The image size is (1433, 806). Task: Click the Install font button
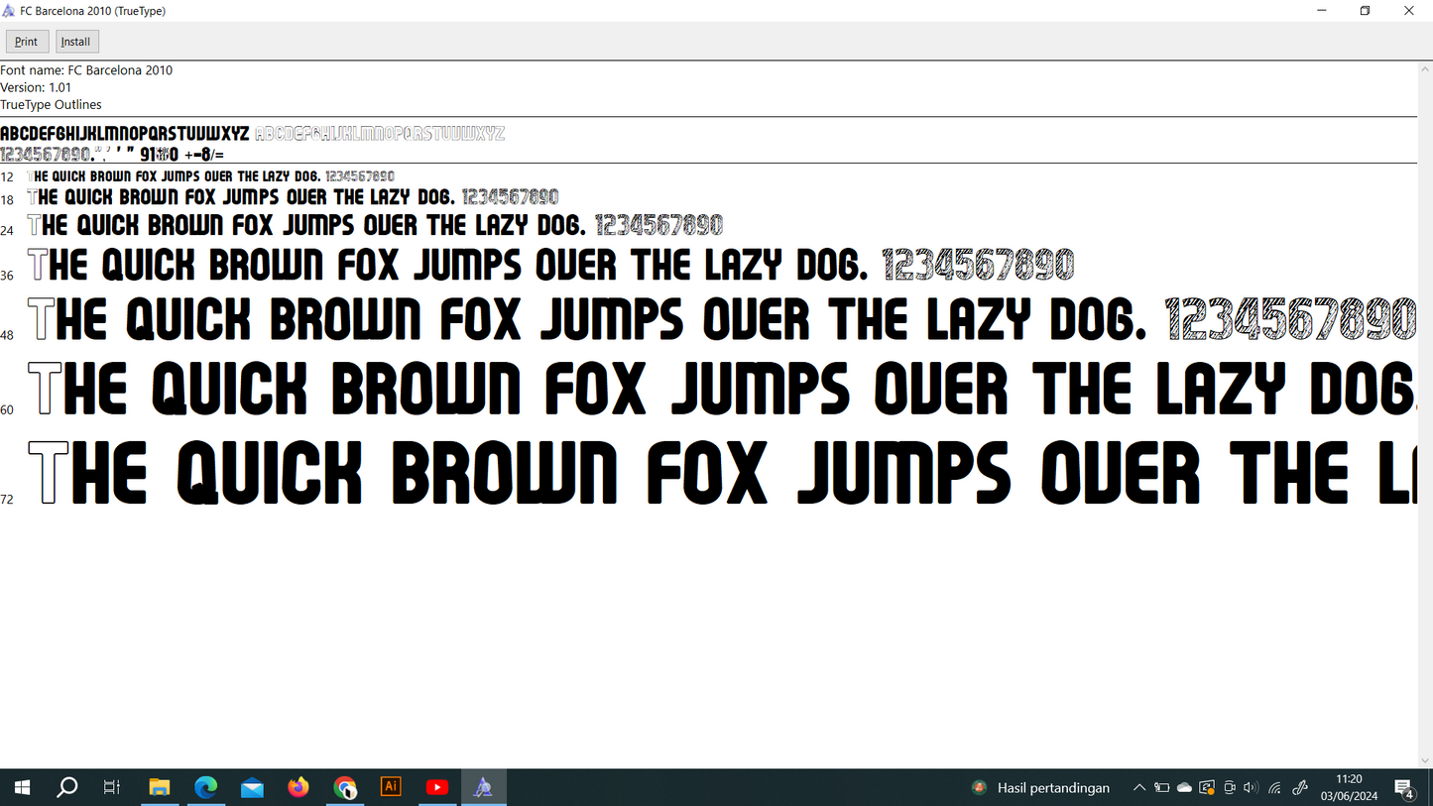76,42
